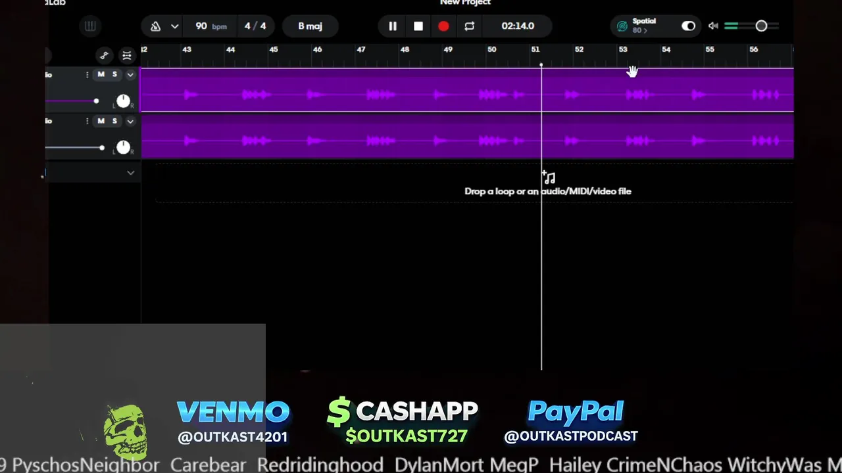Open the Spatial 80 settings

click(x=643, y=26)
